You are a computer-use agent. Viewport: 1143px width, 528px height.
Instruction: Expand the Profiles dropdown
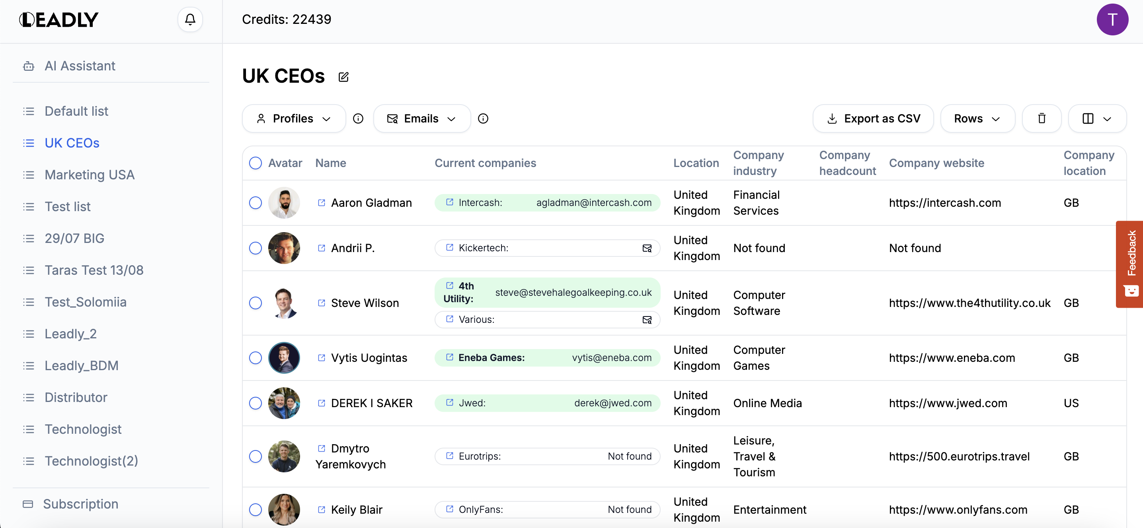(294, 118)
